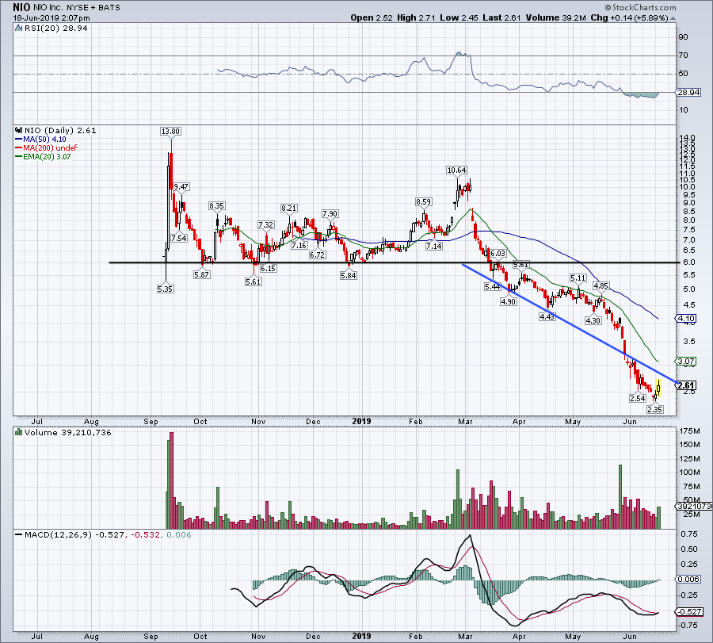
Task: Click the black MACD legend line marker
Action: pos(19,534)
